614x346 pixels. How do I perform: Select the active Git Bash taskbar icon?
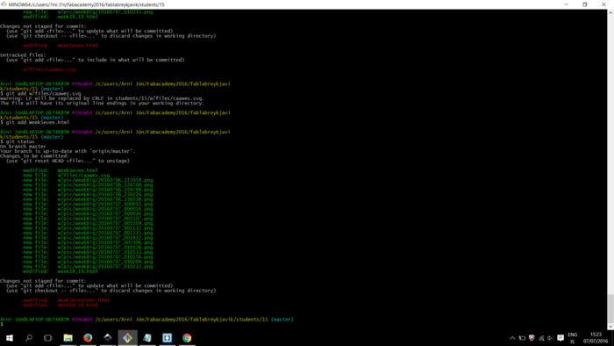click(128, 338)
